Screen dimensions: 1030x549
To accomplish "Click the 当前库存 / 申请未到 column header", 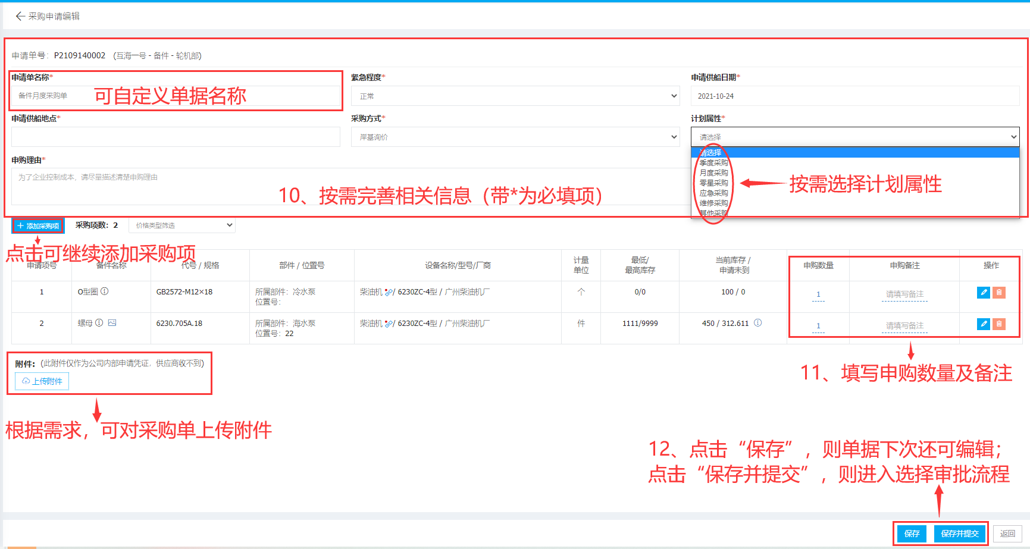I will coord(734,265).
